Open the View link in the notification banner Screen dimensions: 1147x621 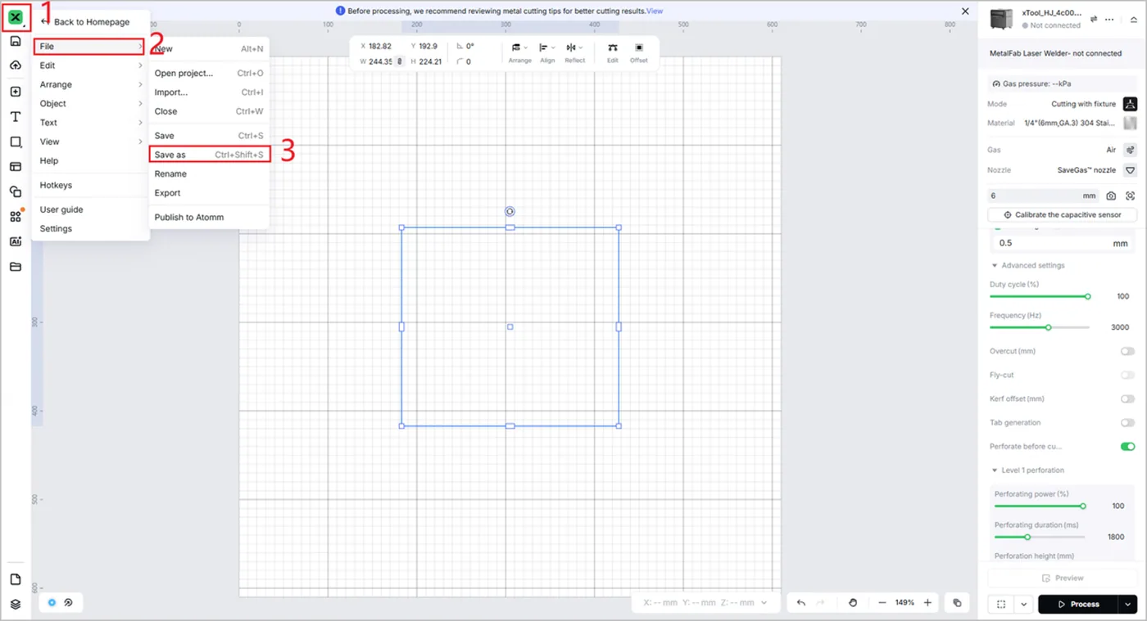[x=655, y=11]
